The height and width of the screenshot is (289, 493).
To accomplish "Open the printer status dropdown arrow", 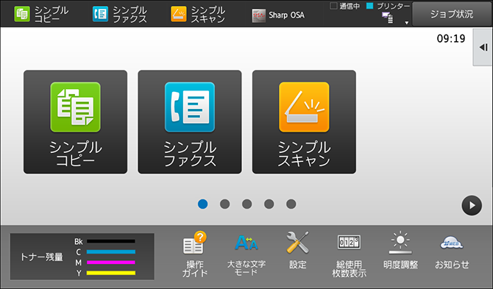I will [406, 23].
